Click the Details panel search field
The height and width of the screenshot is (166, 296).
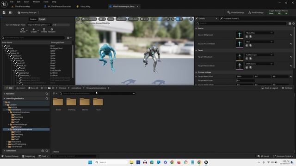click(241, 24)
